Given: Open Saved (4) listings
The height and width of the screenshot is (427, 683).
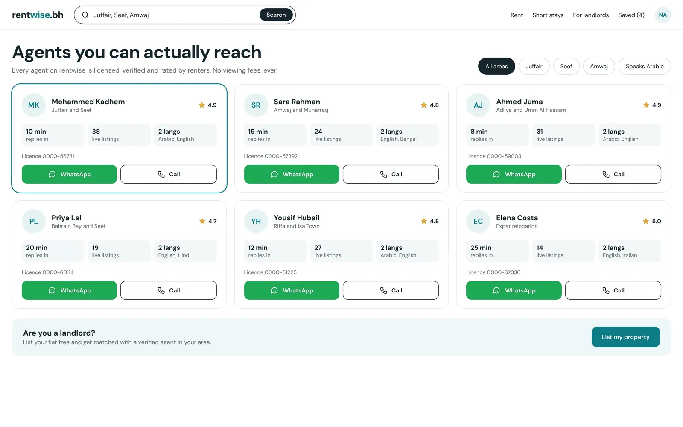Looking at the screenshot, I should pos(631,15).
